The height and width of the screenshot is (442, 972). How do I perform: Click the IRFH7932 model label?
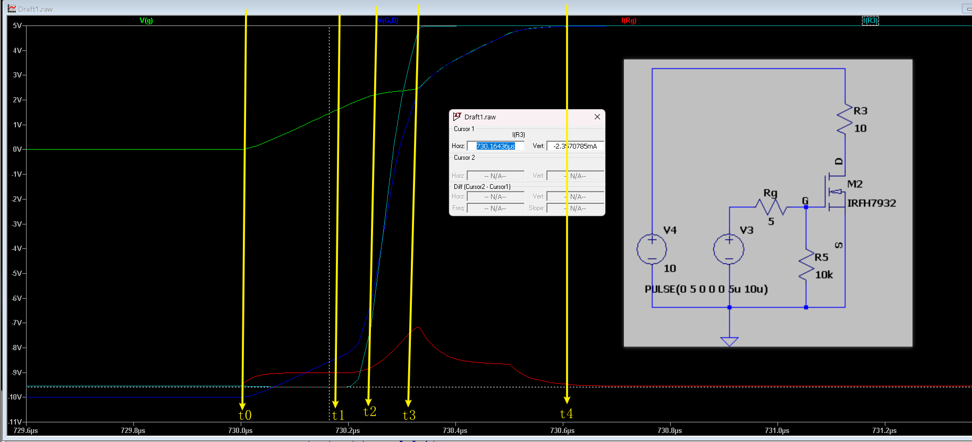tap(872, 203)
